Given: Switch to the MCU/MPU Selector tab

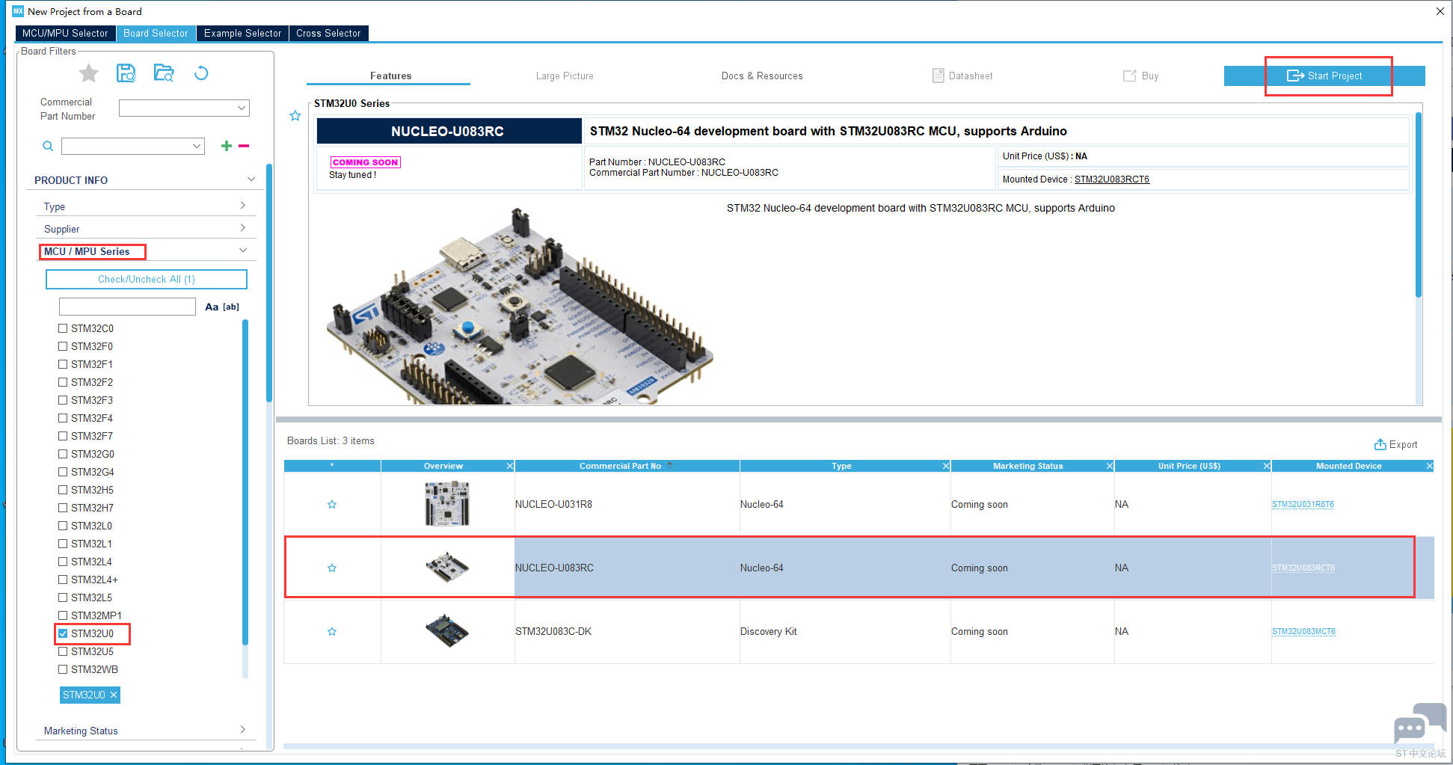Looking at the screenshot, I should (65, 34).
